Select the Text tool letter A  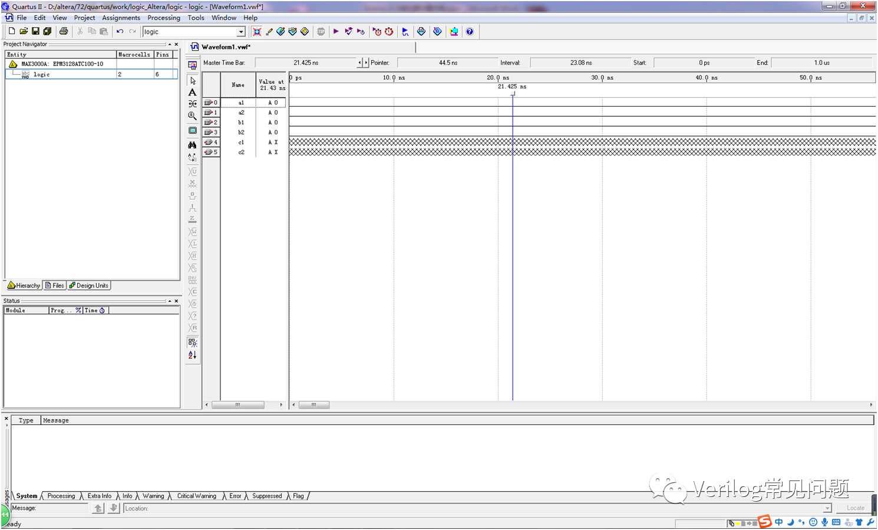point(193,92)
